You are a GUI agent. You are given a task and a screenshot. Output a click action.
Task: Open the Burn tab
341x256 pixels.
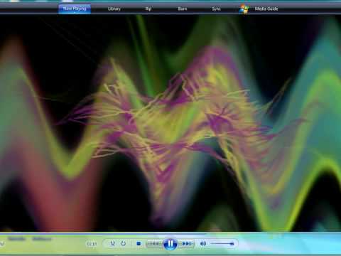coord(183,9)
